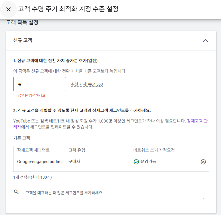Select the Google-engaged audie... segment name
Viewport: 221px width, 215px height.
click(40, 162)
